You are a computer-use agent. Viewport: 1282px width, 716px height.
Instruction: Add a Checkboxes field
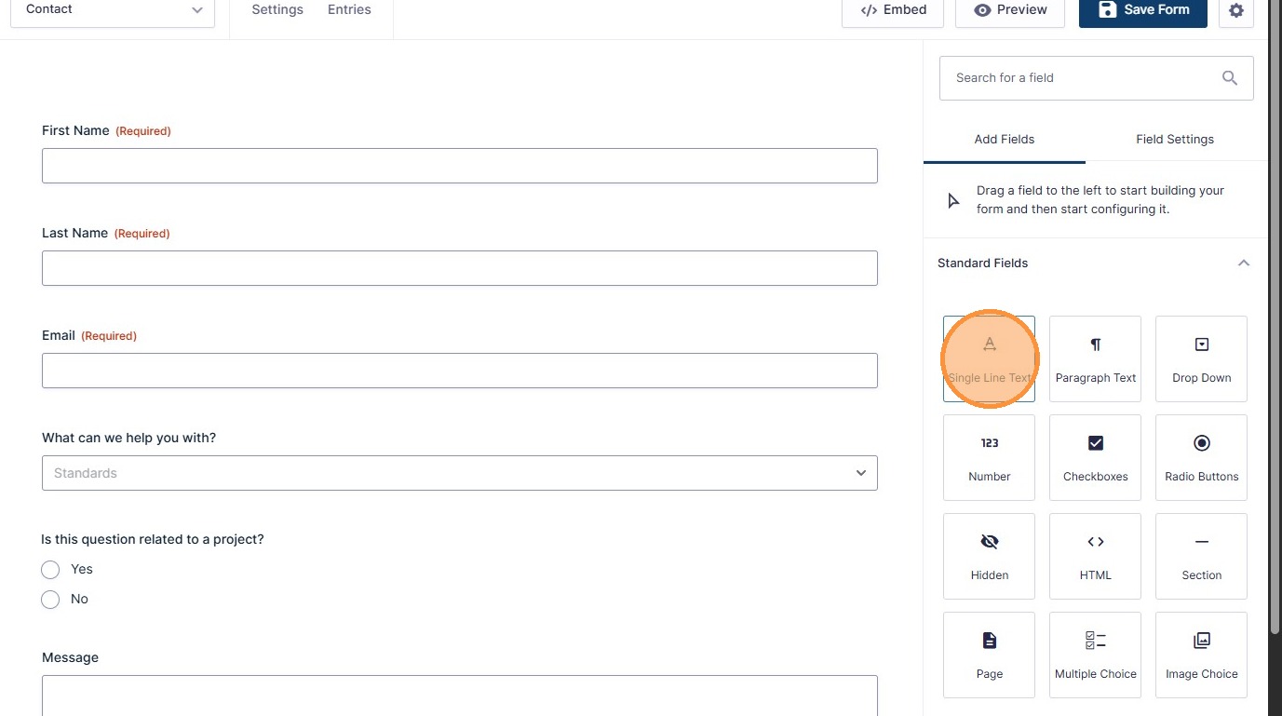coord(1095,457)
